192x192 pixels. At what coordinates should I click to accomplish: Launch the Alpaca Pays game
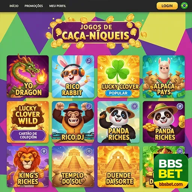point(164,76)
